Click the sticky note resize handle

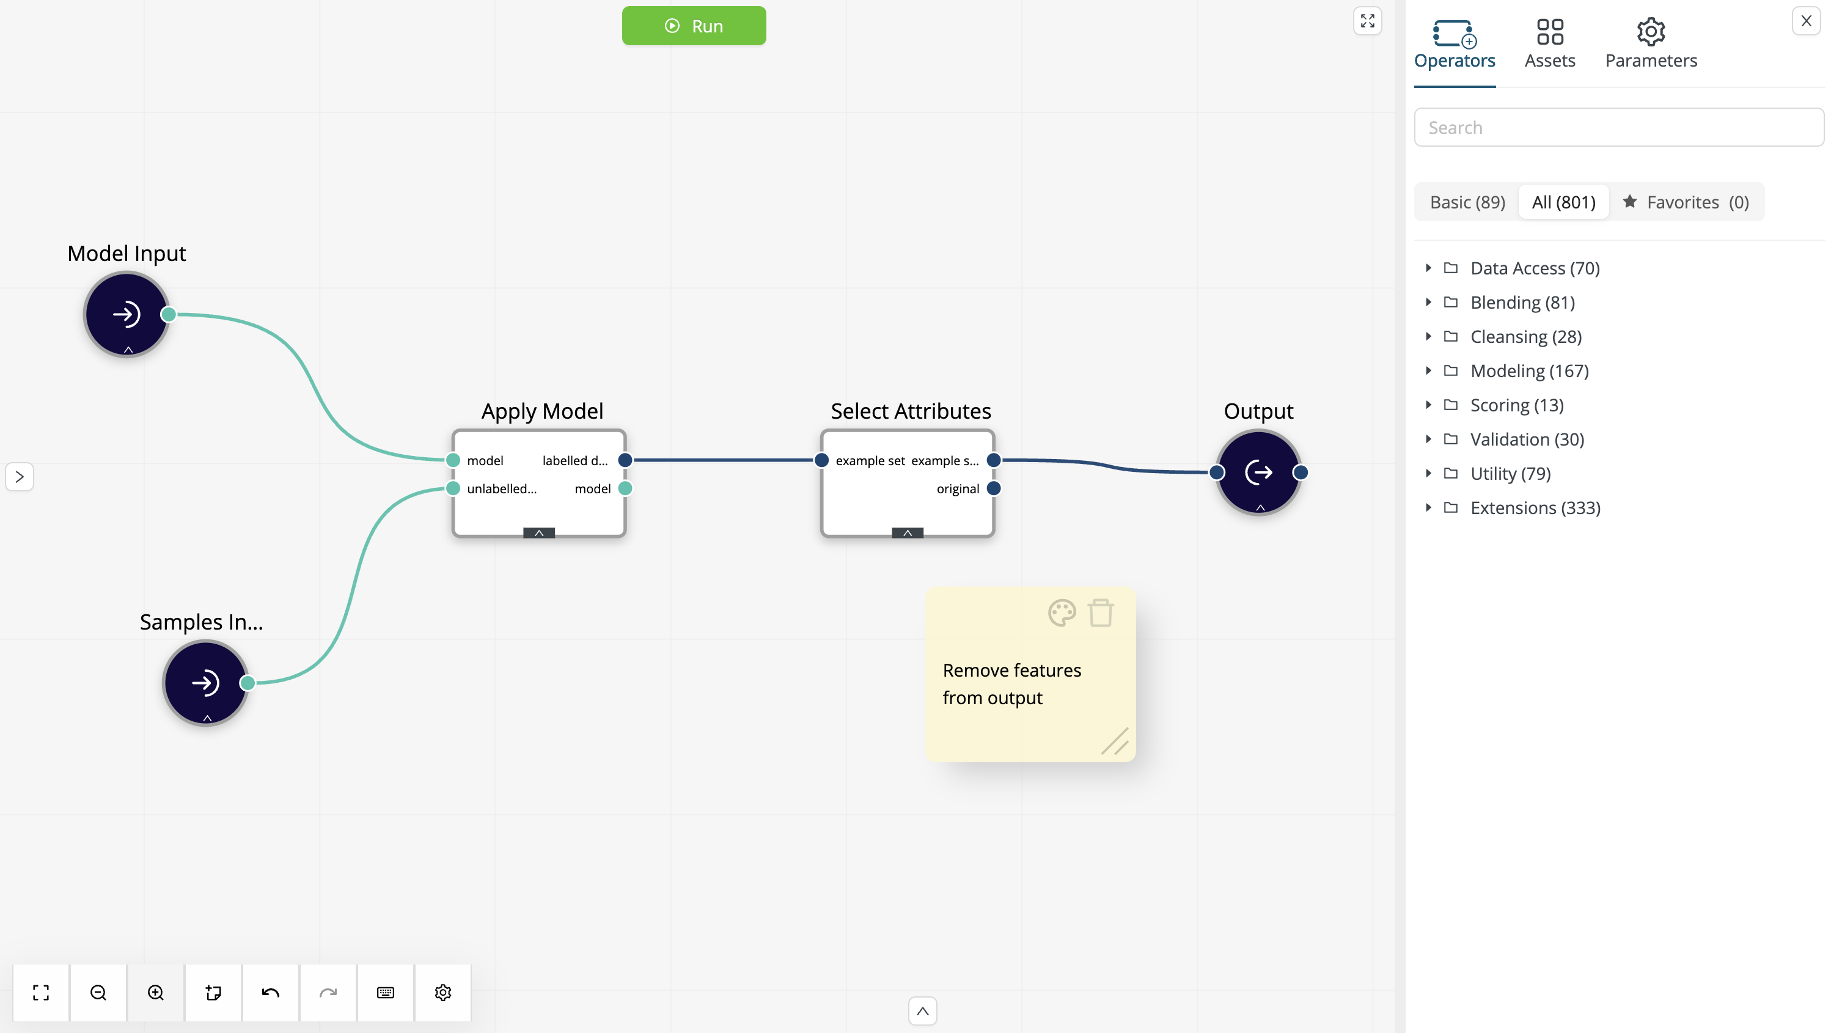coord(1115,741)
